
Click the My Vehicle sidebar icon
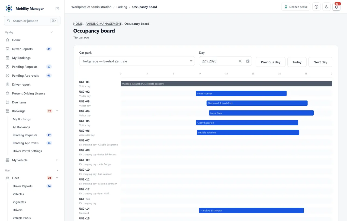click(8, 160)
